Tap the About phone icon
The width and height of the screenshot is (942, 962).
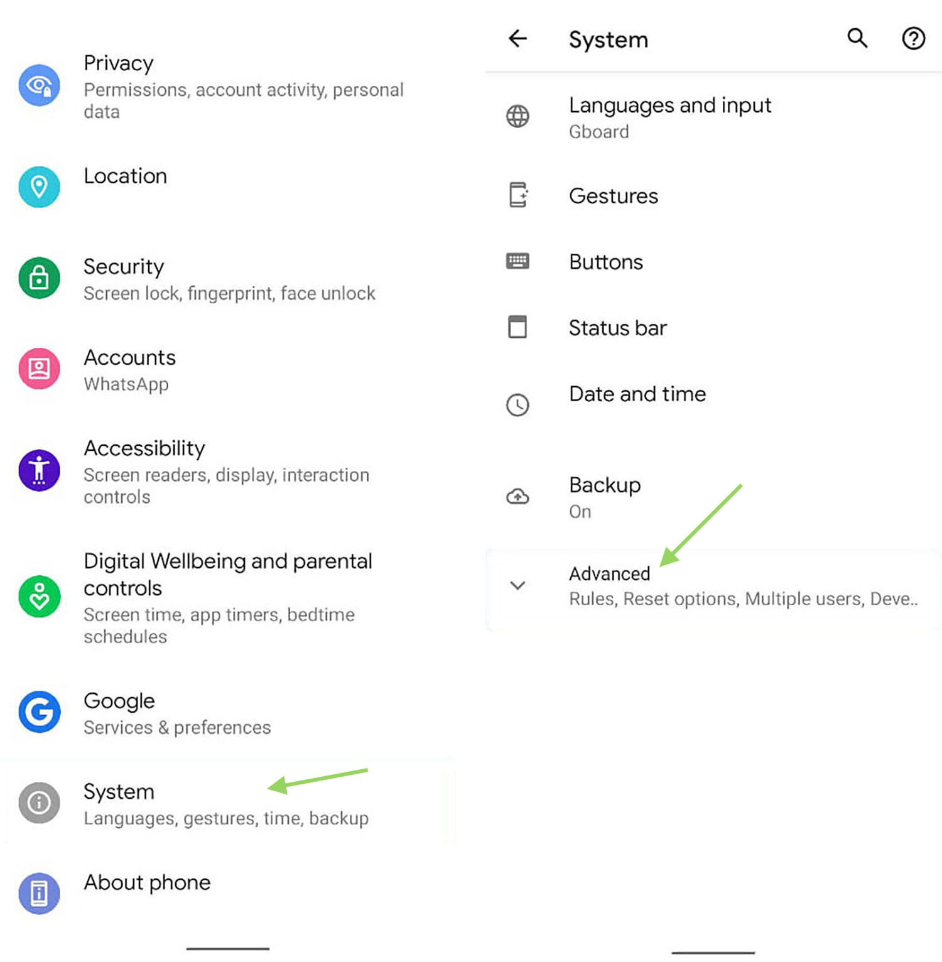tap(39, 894)
